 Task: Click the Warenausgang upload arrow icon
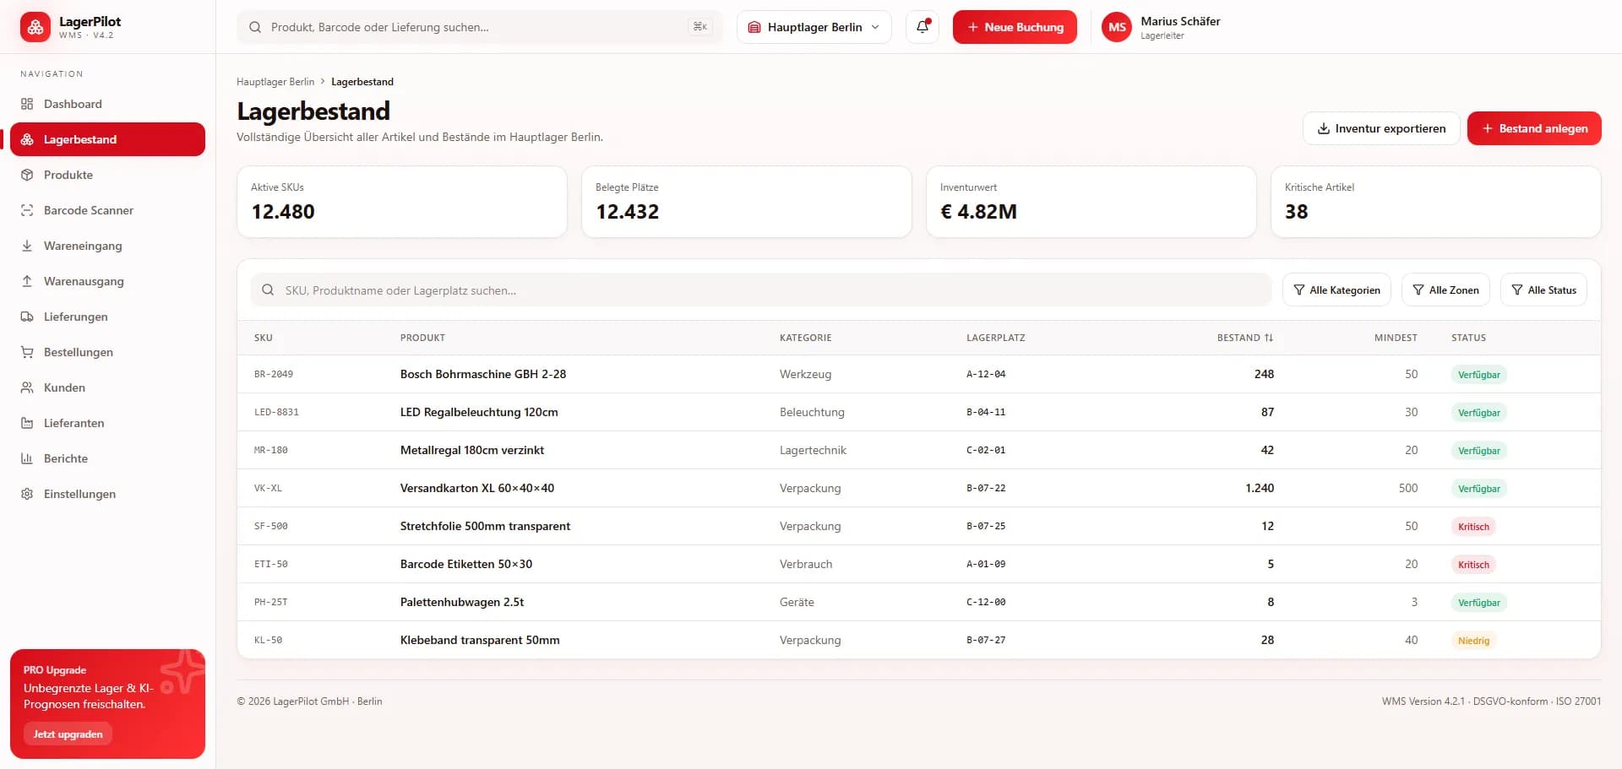tap(27, 281)
